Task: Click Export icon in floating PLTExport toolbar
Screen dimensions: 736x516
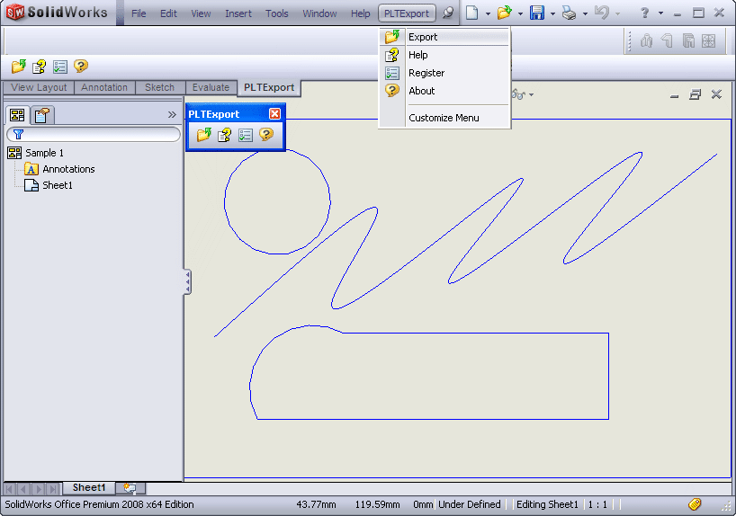Action: tap(203, 135)
